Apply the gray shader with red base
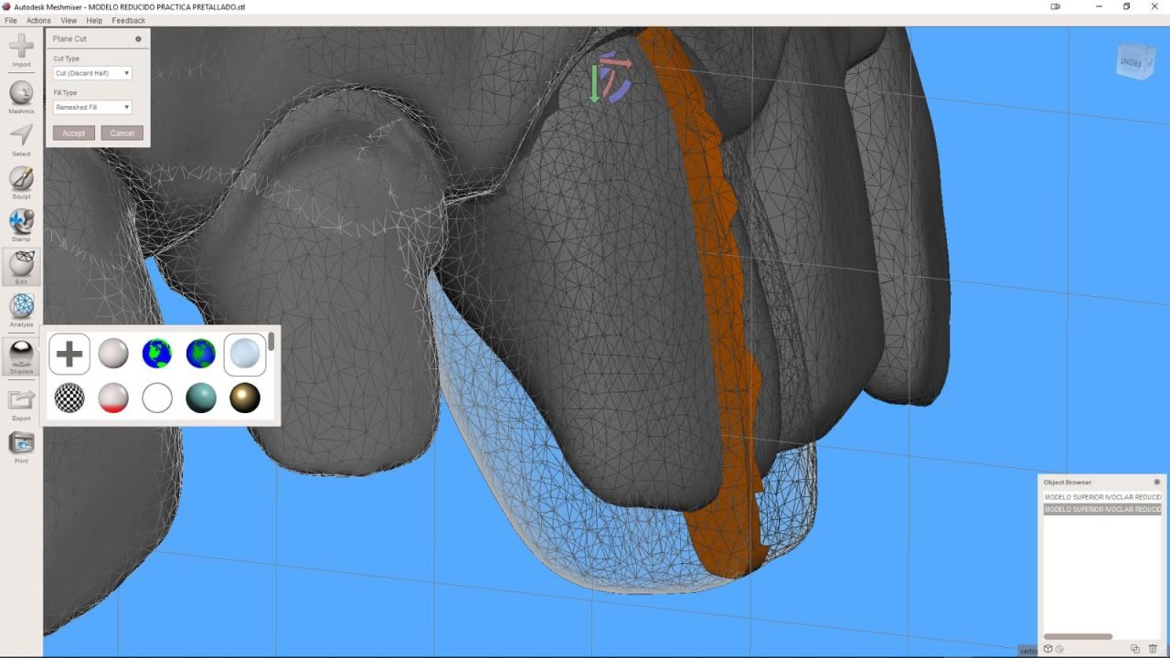 (113, 398)
